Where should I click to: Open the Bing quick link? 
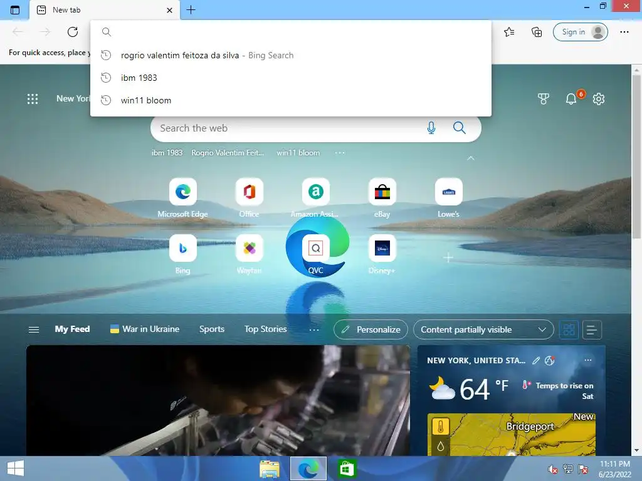tap(182, 254)
